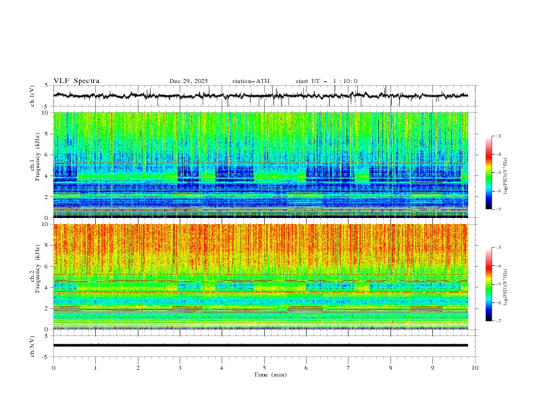The image size is (535, 413).
Task: Click the ch.3 flat black waveform trace
Action: coord(260,346)
